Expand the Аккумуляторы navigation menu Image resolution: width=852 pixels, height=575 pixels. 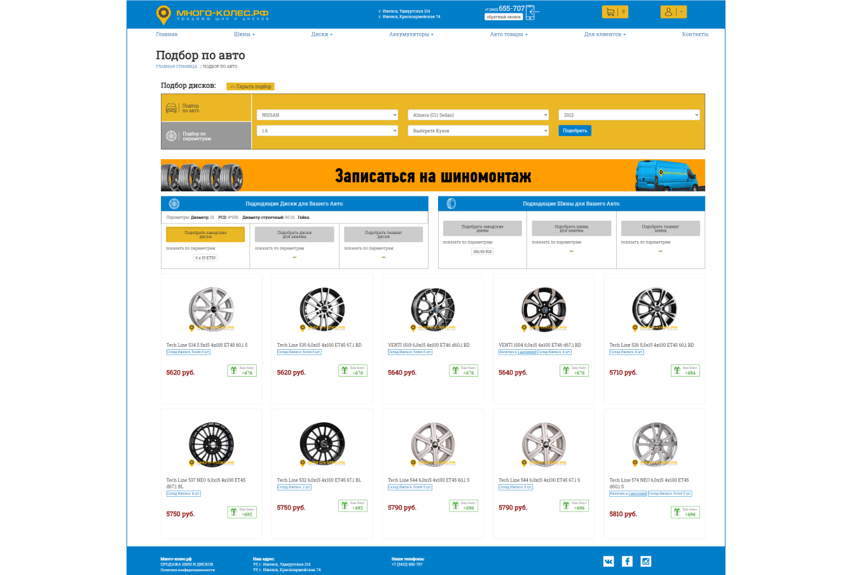(x=411, y=34)
